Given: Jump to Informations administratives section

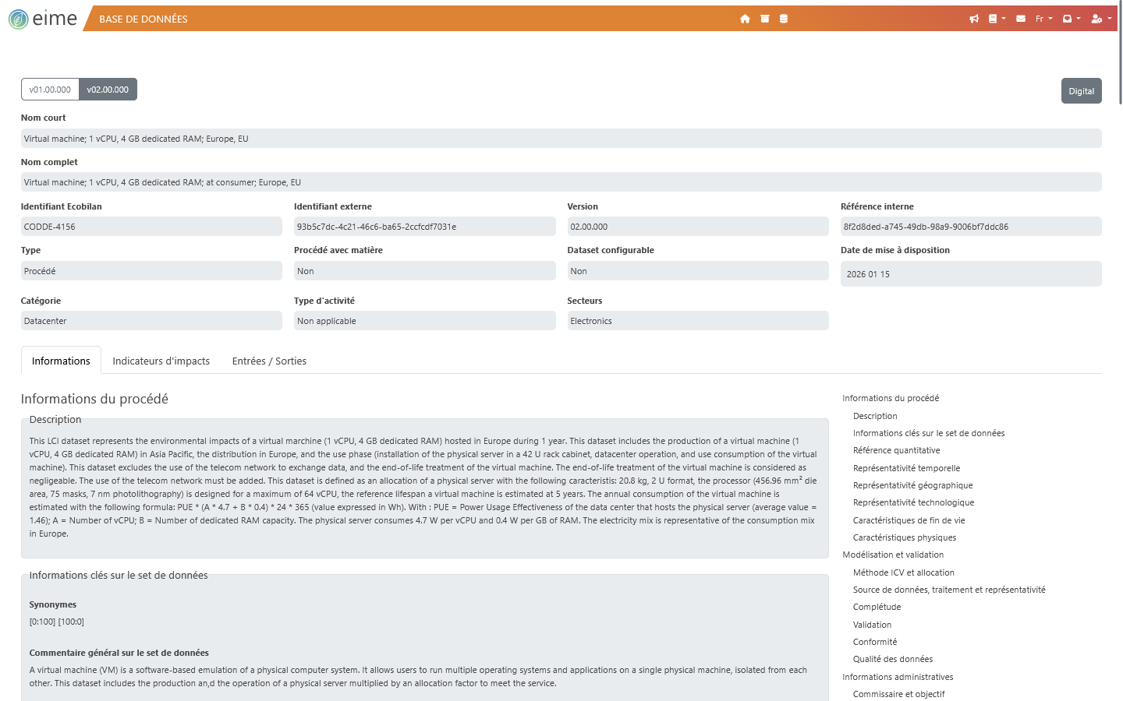Looking at the screenshot, I should [x=898, y=677].
